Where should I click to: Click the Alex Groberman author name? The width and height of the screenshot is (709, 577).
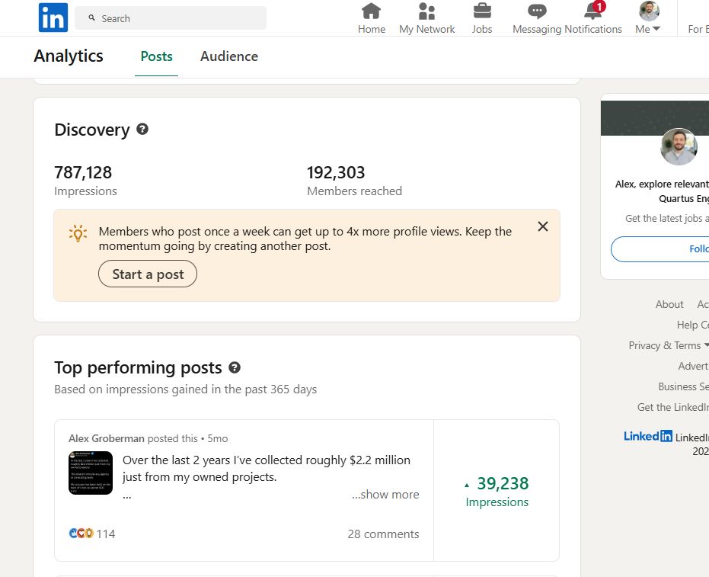(107, 438)
